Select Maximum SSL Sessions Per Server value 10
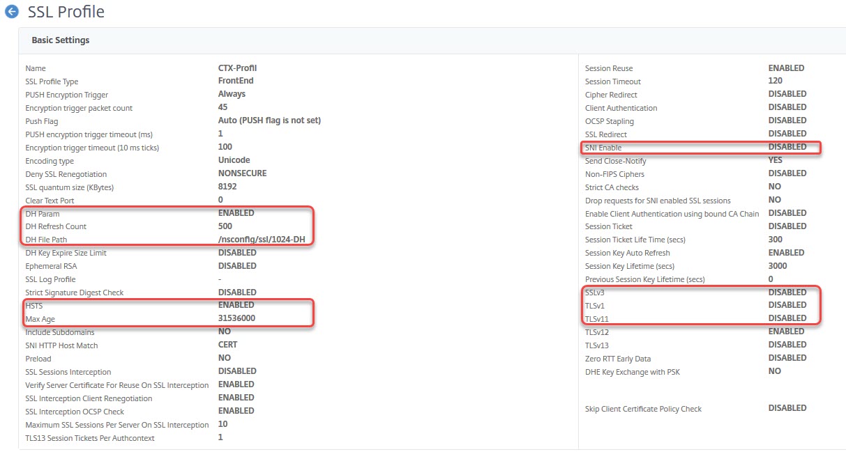 (223, 424)
